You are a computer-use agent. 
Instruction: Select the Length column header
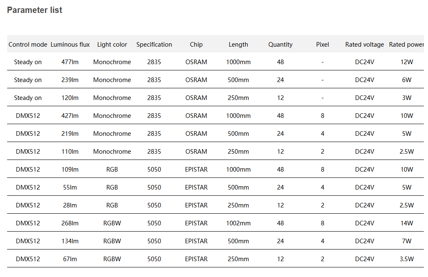[x=238, y=45]
